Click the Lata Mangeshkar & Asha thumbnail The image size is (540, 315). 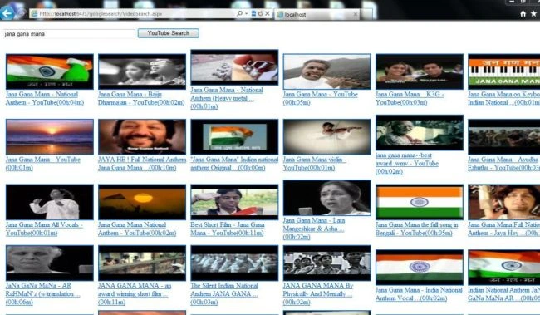pyautogui.click(x=326, y=198)
